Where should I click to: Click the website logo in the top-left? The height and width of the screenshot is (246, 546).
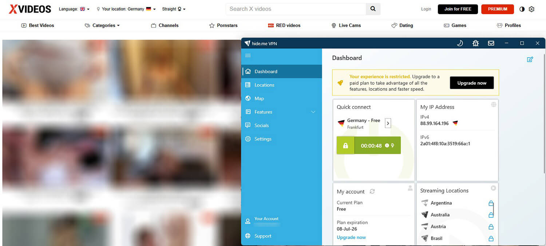[30, 9]
